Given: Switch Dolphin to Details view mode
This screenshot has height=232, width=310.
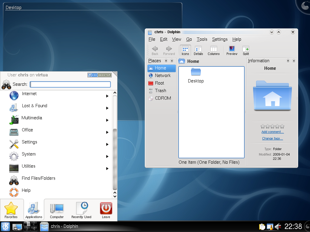Looking at the screenshot, I should 198,50.
